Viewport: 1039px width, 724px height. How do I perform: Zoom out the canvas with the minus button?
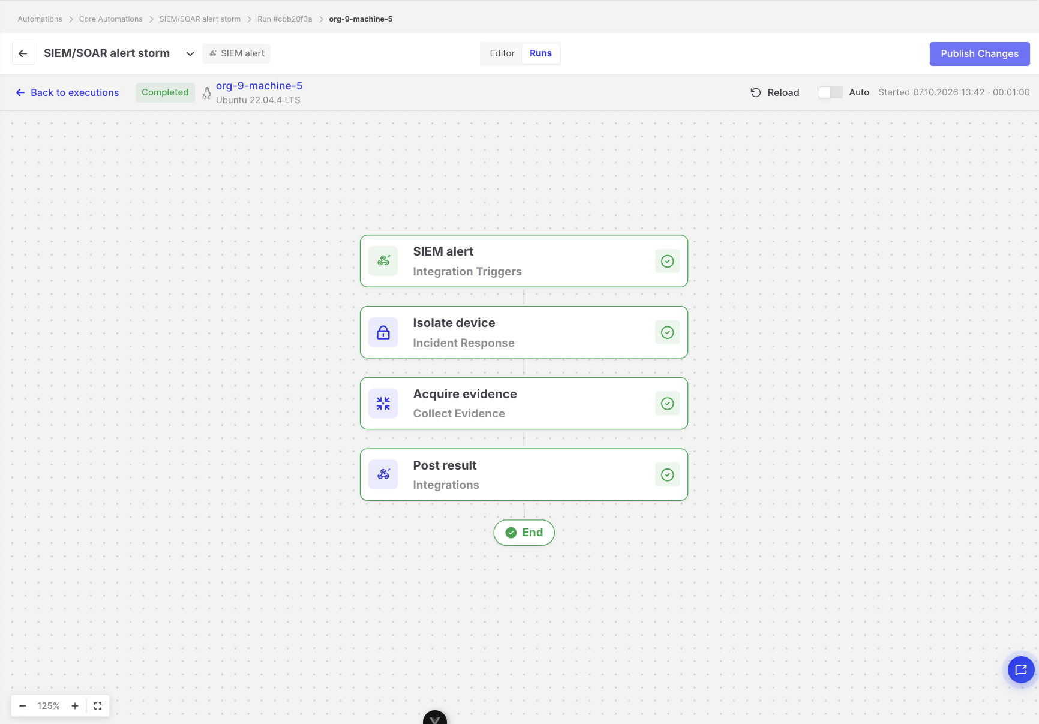[x=23, y=706]
